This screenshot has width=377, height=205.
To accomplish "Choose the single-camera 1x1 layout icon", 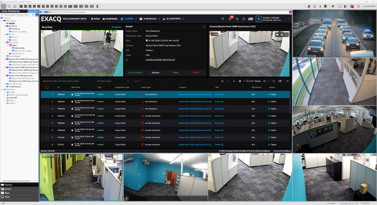I will (x=21, y=6).
